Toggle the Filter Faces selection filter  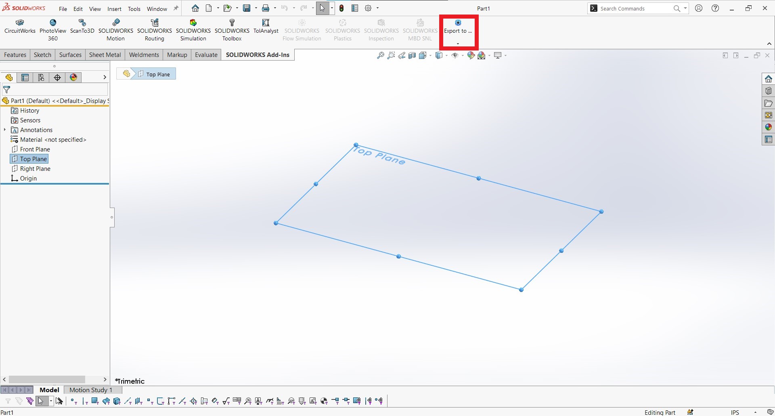coord(95,401)
